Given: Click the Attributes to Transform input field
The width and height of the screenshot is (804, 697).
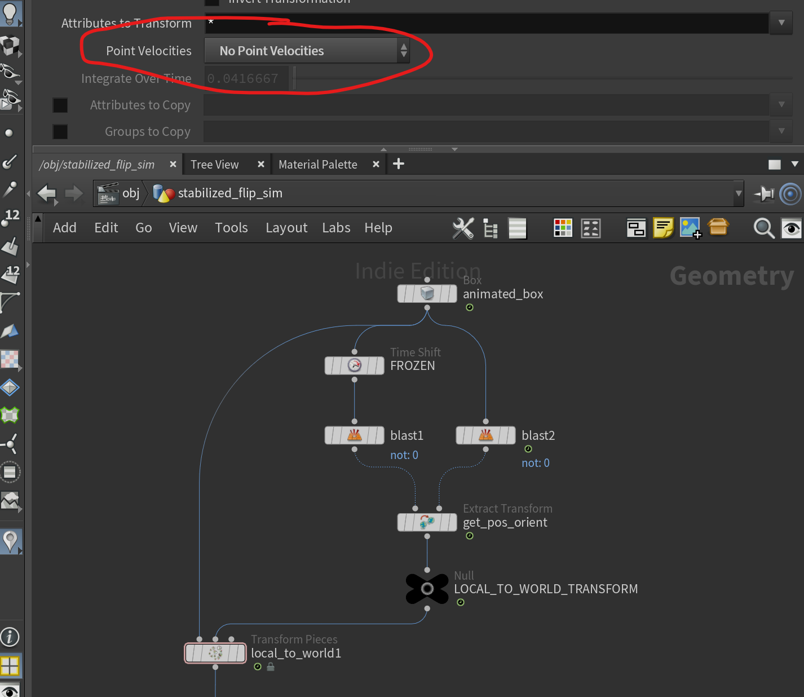Looking at the screenshot, I should tap(485, 23).
